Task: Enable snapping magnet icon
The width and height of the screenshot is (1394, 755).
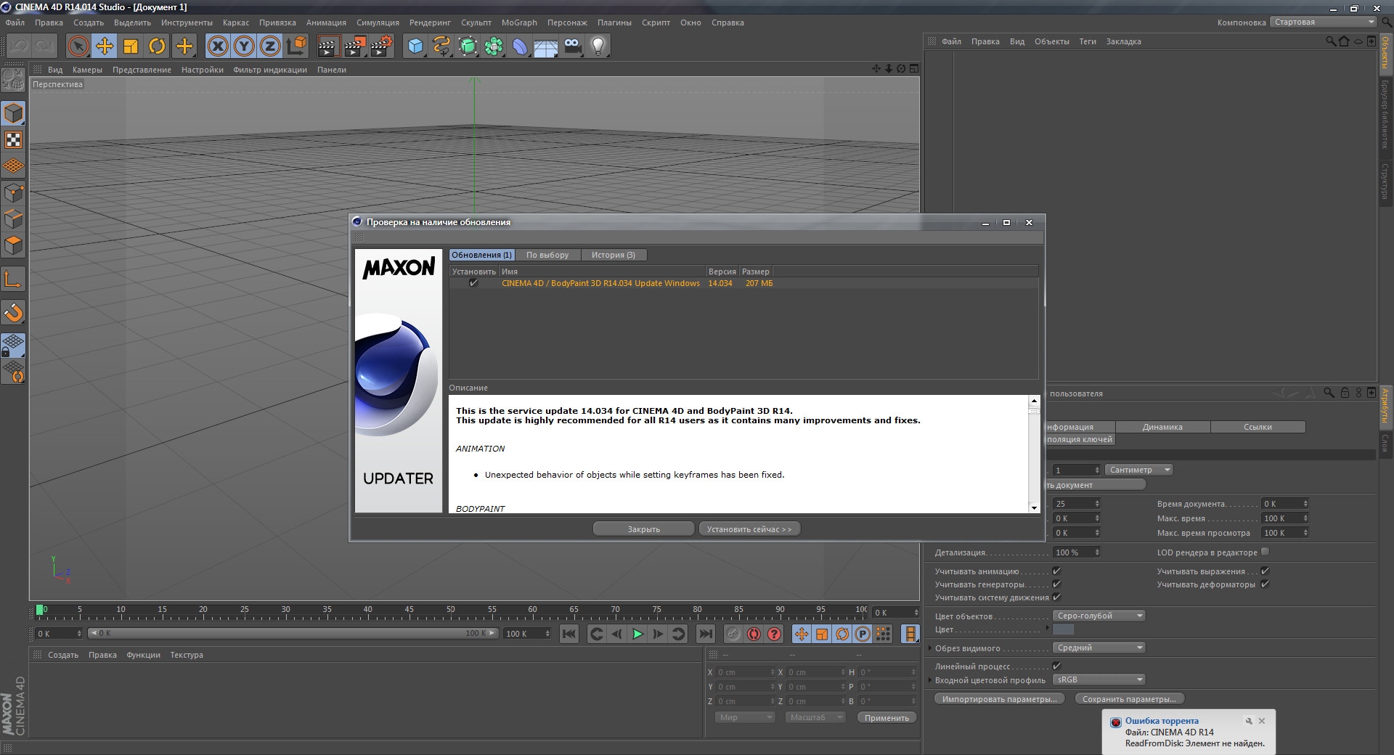Action: tap(14, 313)
